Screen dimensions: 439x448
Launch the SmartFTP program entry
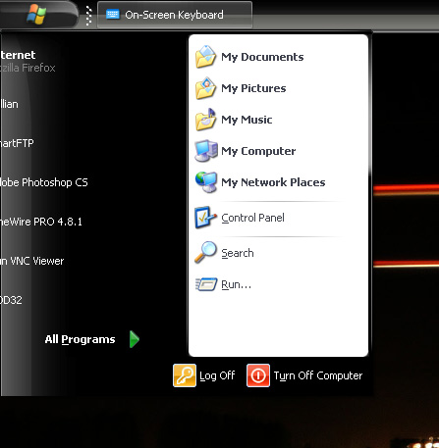(17, 143)
